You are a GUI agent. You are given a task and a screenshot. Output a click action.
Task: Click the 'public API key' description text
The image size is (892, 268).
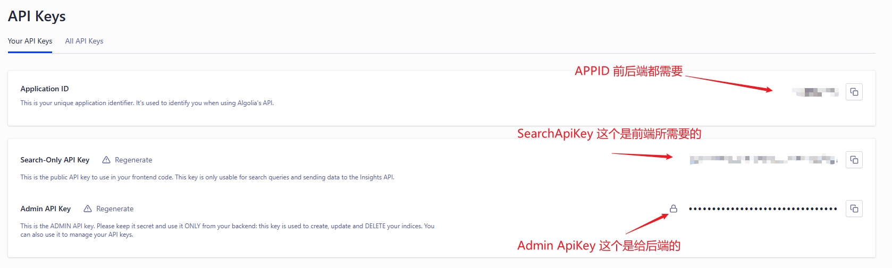tap(207, 177)
